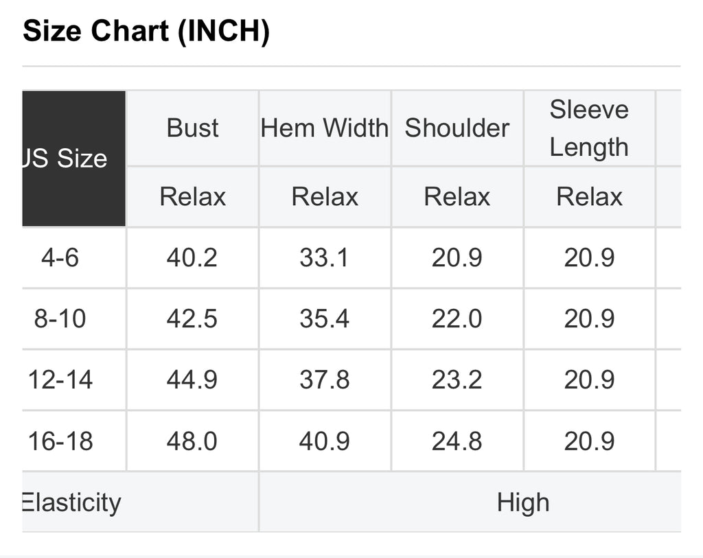Click Relax subheader under Bust
The image size is (703, 558).
pyautogui.click(x=192, y=197)
